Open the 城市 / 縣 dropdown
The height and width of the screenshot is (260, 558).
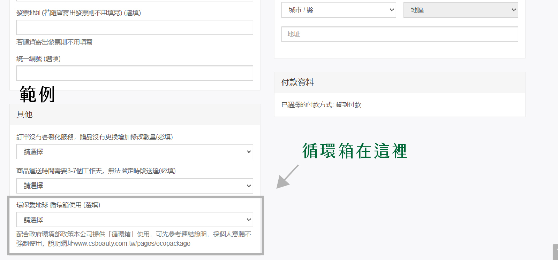(338, 10)
